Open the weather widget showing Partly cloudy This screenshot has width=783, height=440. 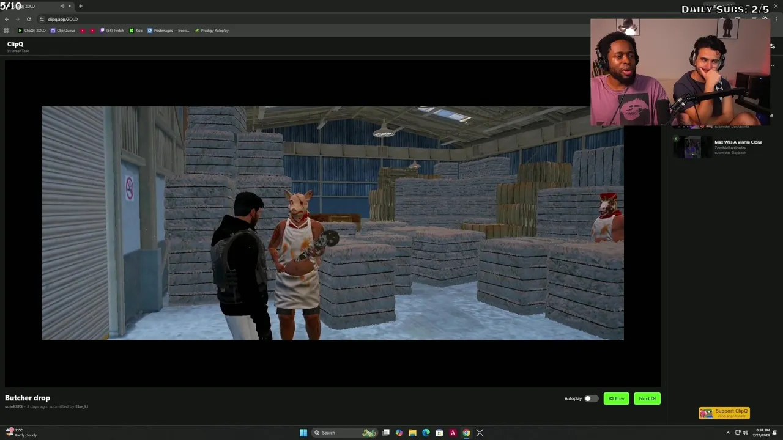[21, 433]
